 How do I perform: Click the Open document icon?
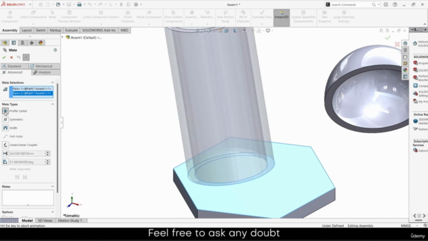coord(58,5)
